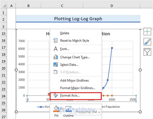Viewport: 153px width, 119px height.
Task: Select row 20 header
Action: click(4, 68)
